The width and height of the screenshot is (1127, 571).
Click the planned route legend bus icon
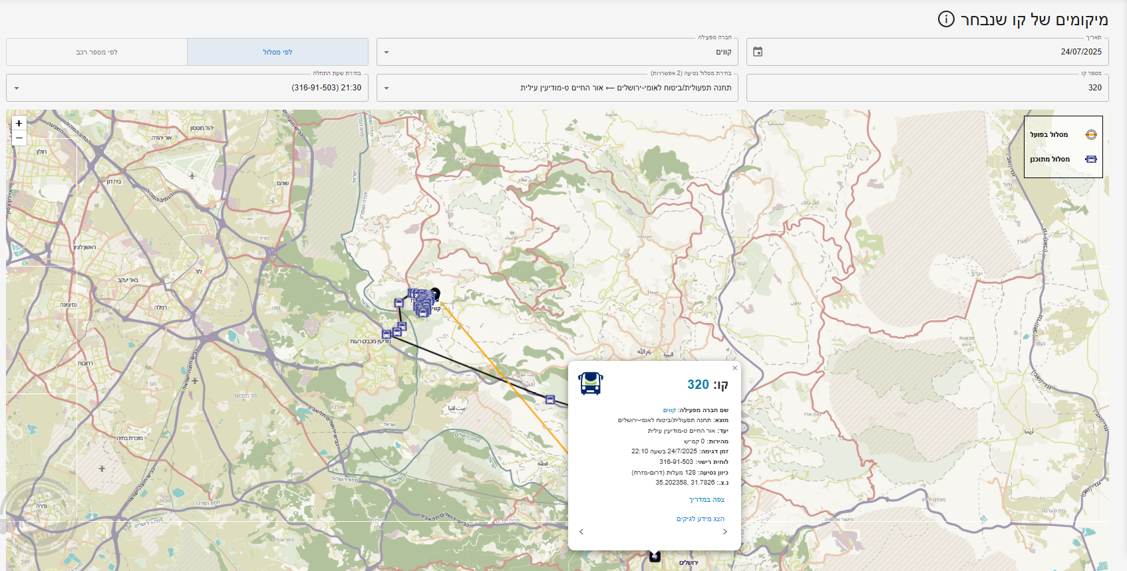[1091, 160]
